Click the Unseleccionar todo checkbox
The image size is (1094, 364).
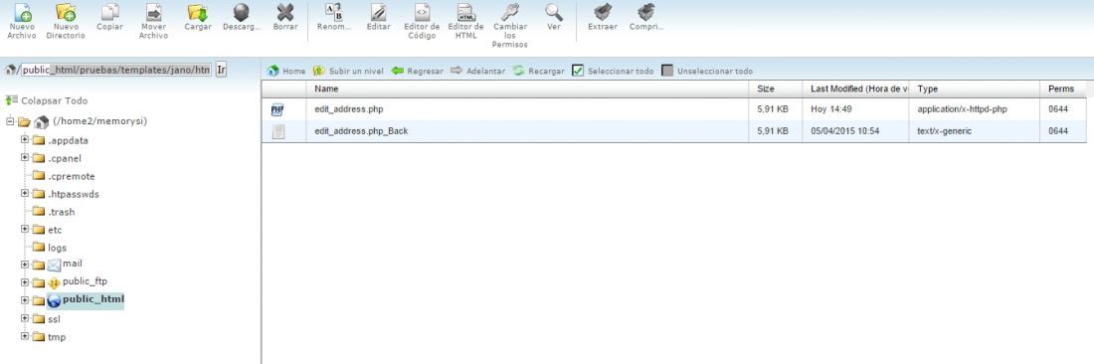click(x=667, y=71)
